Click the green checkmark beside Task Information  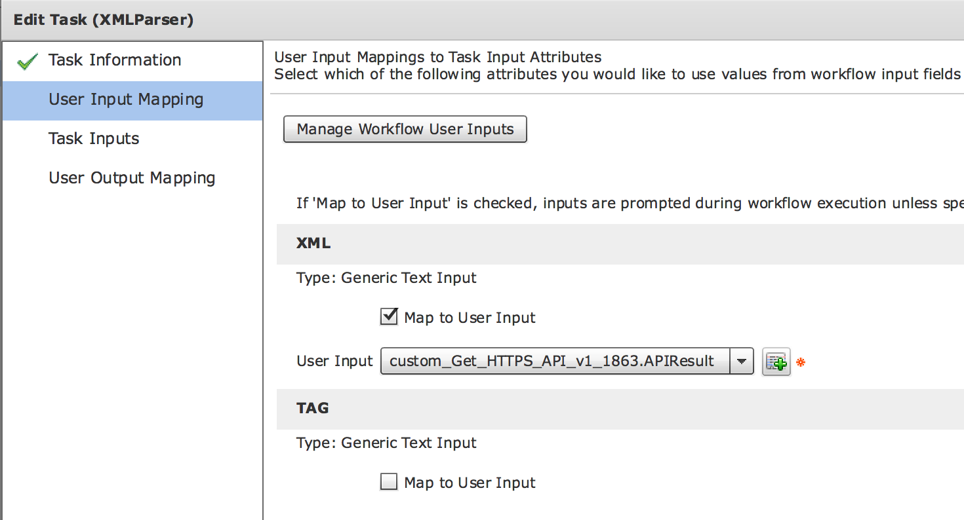27,62
